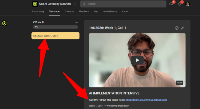Open the user profile avatar

coord(187,4)
